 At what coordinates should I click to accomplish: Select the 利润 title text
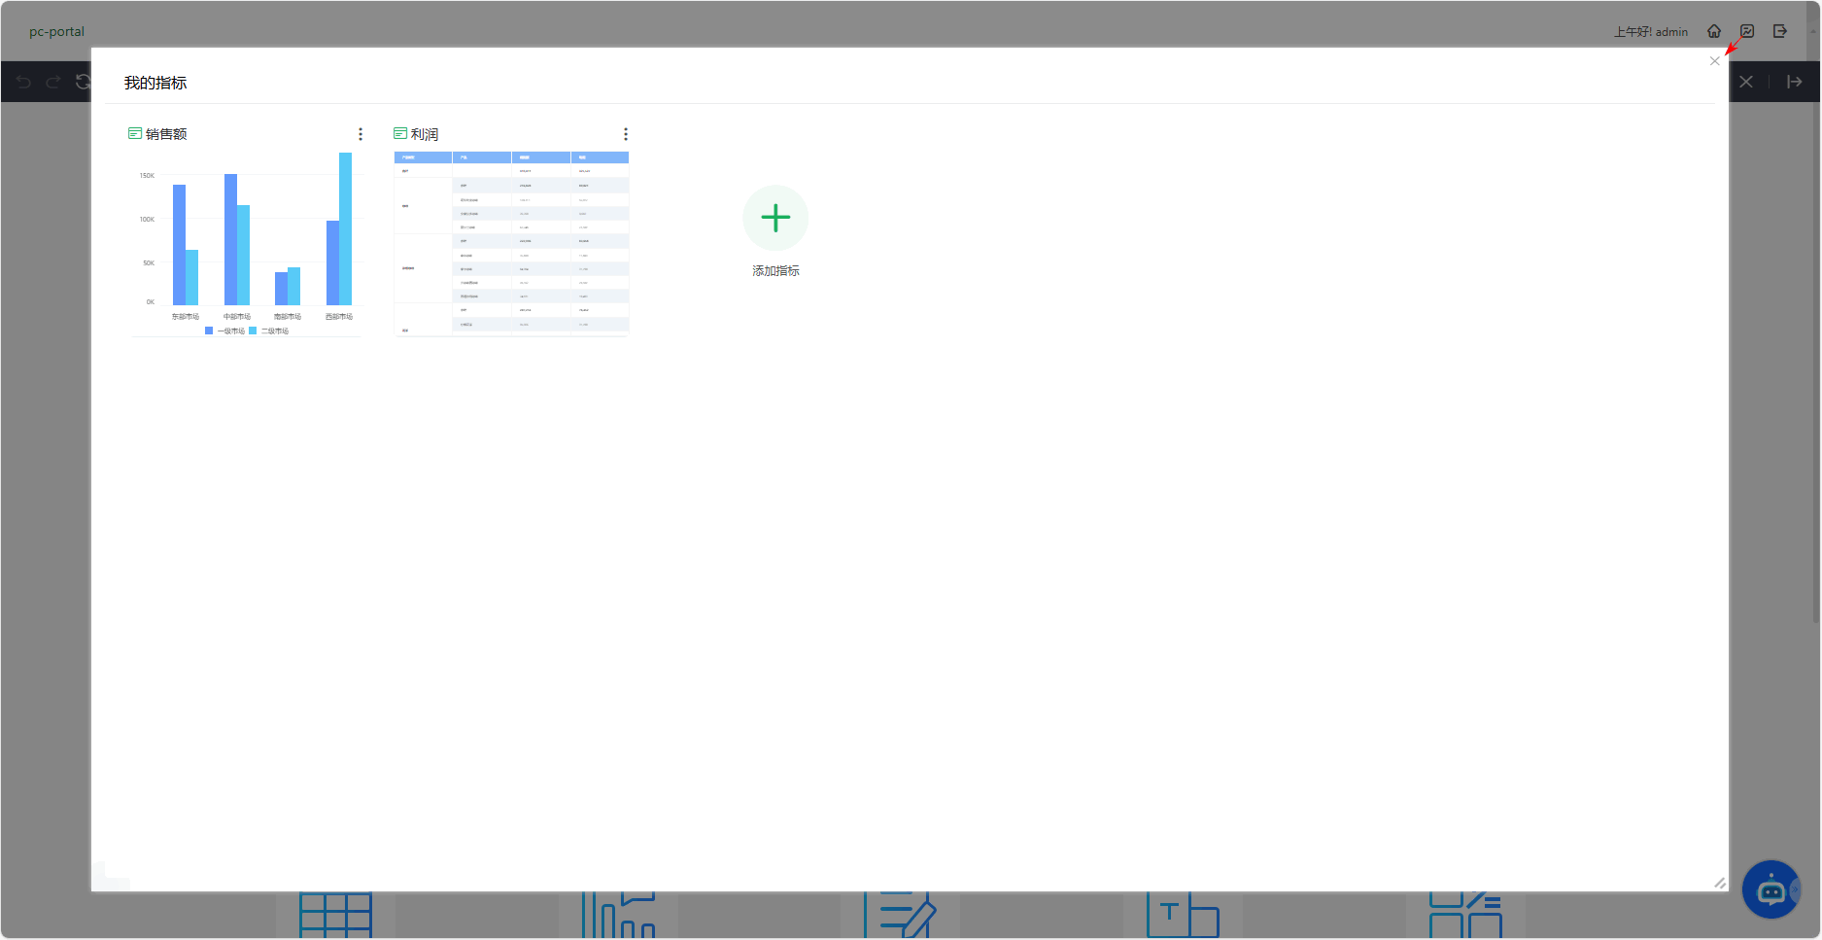pos(425,134)
